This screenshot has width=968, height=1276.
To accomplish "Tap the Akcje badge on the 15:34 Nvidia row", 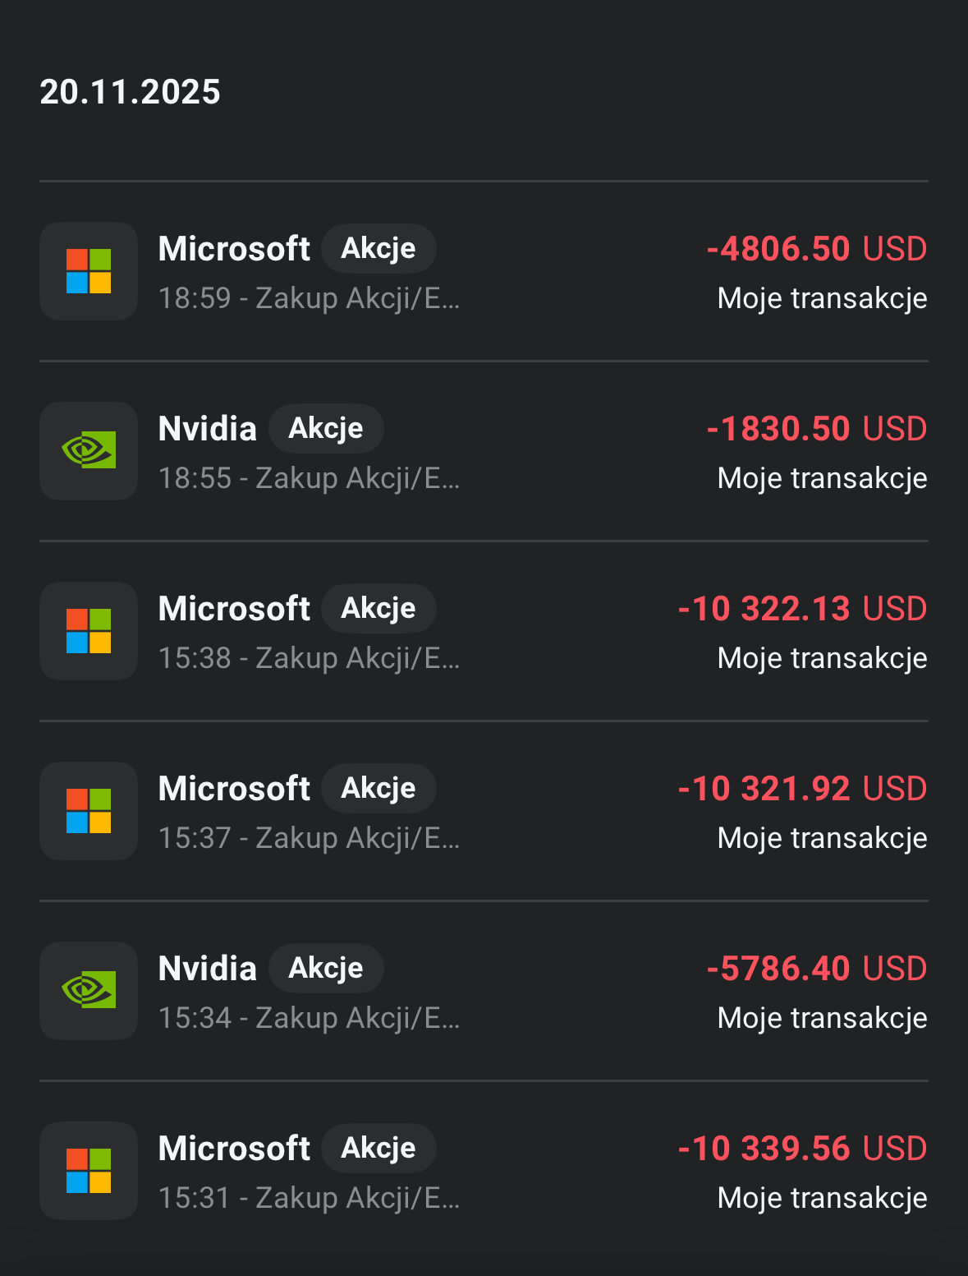I will click(x=325, y=968).
